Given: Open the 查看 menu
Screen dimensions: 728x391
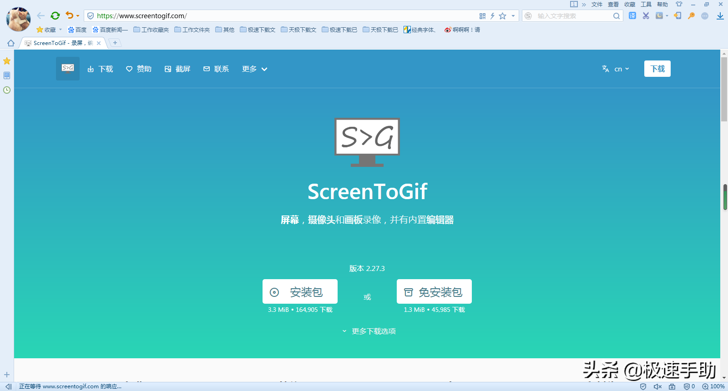Looking at the screenshot, I should pyautogui.click(x=613, y=5).
